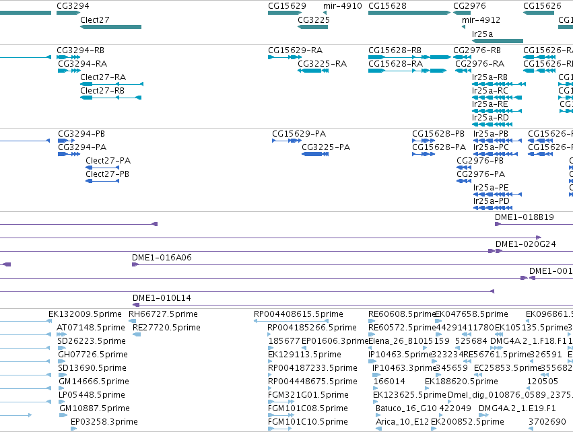This screenshot has width=573, height=432.
Task: Select the EK129113.5prime EST label
Action: coord(305,355)
